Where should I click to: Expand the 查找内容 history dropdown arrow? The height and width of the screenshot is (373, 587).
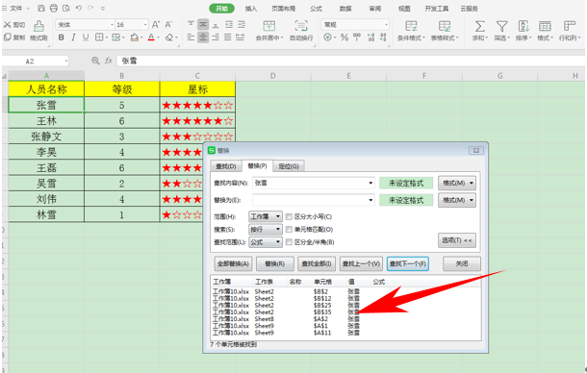coord(370,183)
